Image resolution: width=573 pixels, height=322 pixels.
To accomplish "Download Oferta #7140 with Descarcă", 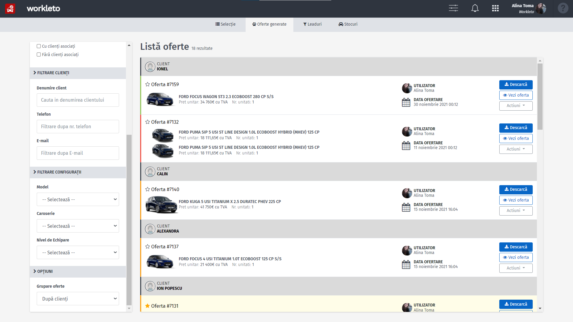I will pos(516,190).
